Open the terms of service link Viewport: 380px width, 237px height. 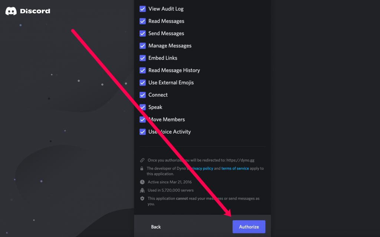(235, 168)
